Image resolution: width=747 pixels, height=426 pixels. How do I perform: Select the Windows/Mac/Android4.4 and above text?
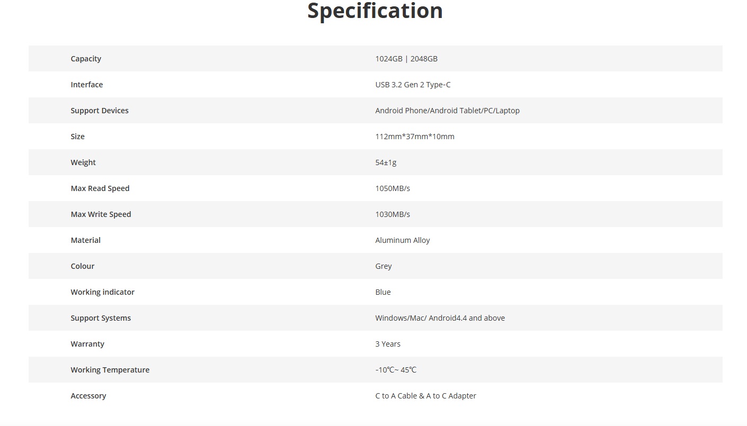coord(440,318)
